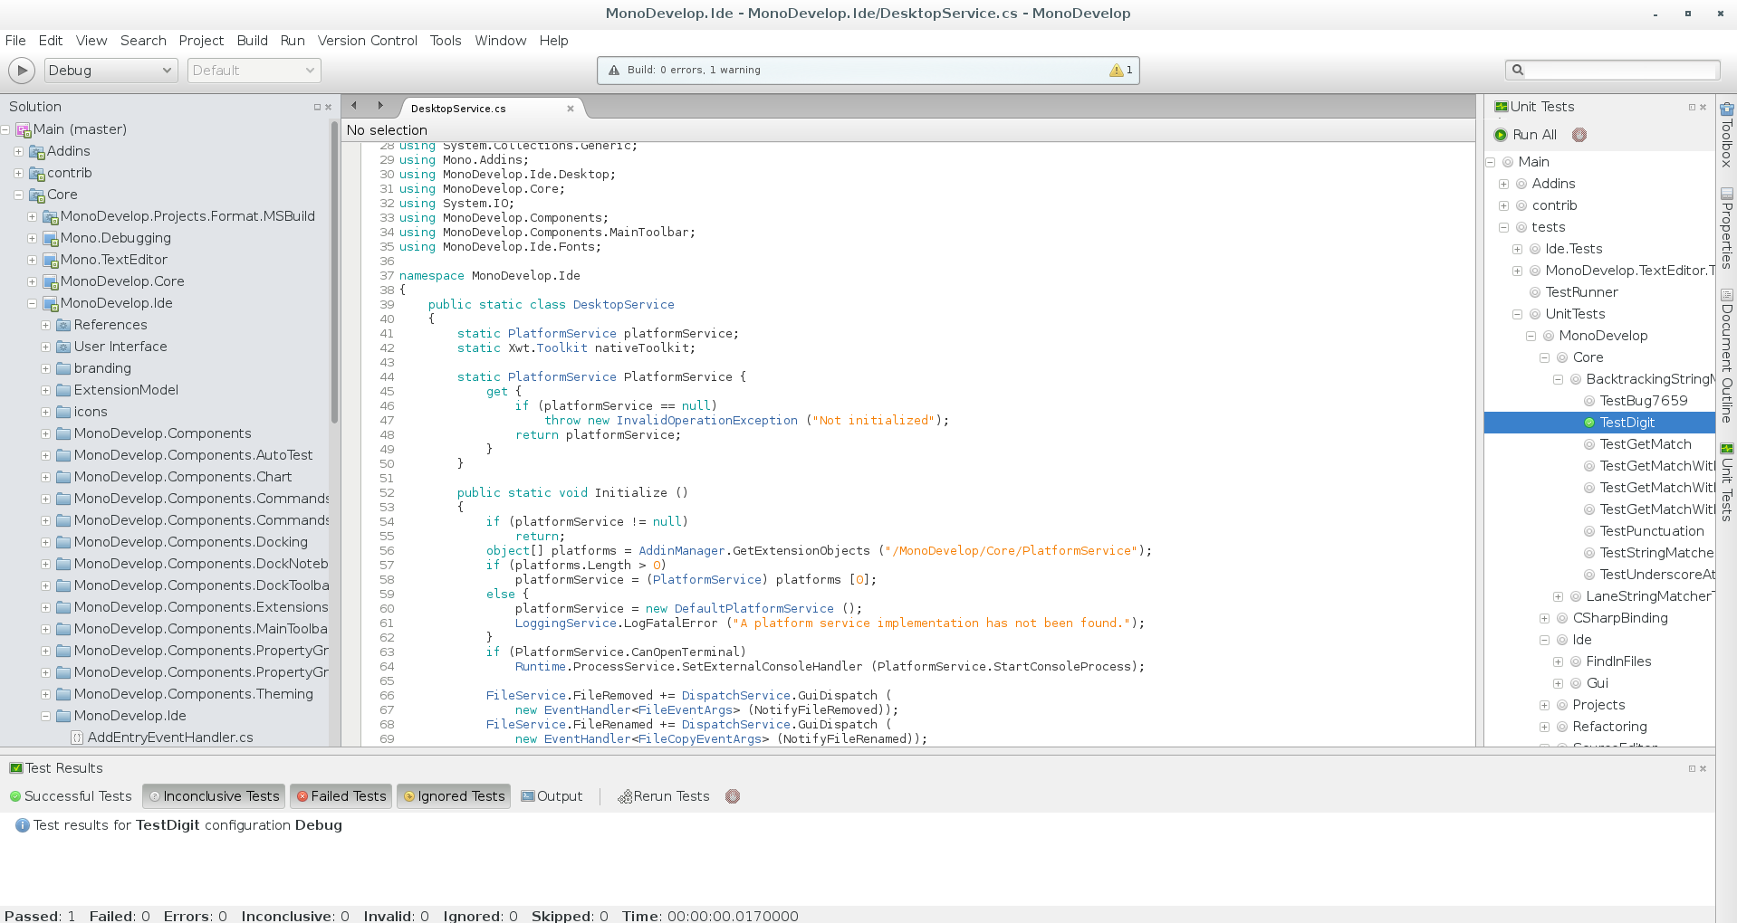The image size is (1737, 923).
Task: Toggle the Failed Tests filter
Action: click(x=341, y=796)
